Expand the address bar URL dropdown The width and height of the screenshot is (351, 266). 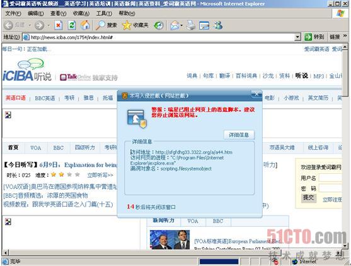point(297,37)
